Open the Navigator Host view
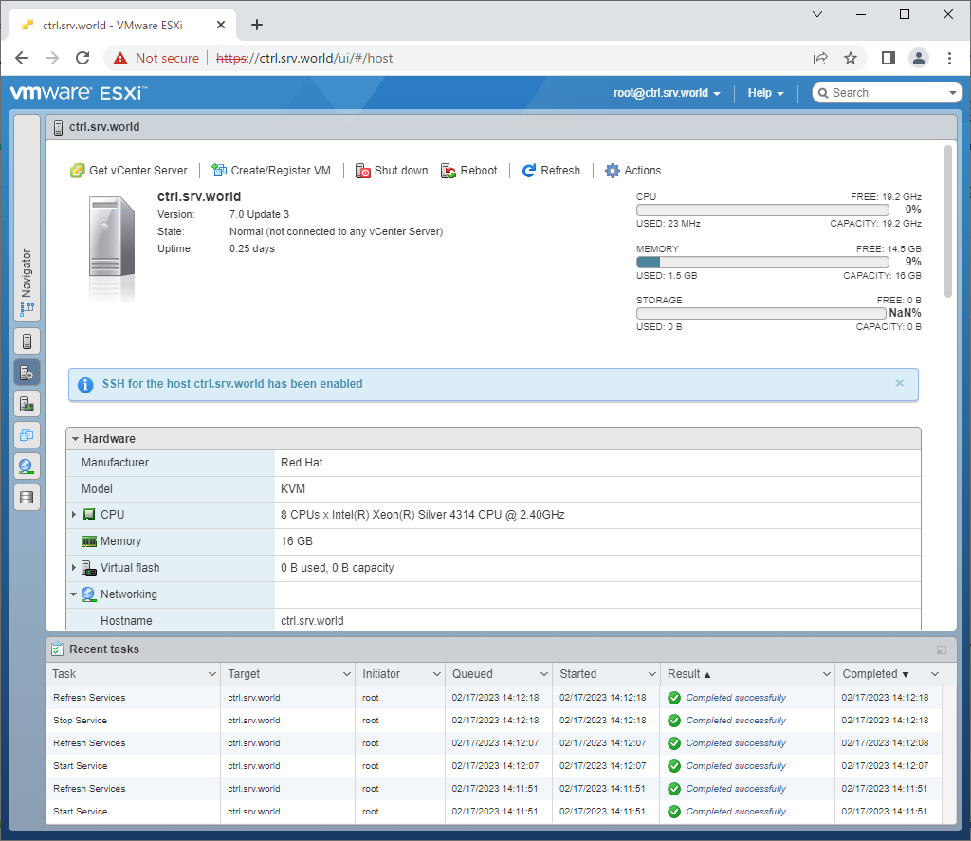971x841 pixels. click(27, 340)
